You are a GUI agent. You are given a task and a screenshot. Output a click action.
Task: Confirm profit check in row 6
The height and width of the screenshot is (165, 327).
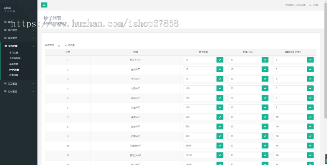[x=265, y=108]
